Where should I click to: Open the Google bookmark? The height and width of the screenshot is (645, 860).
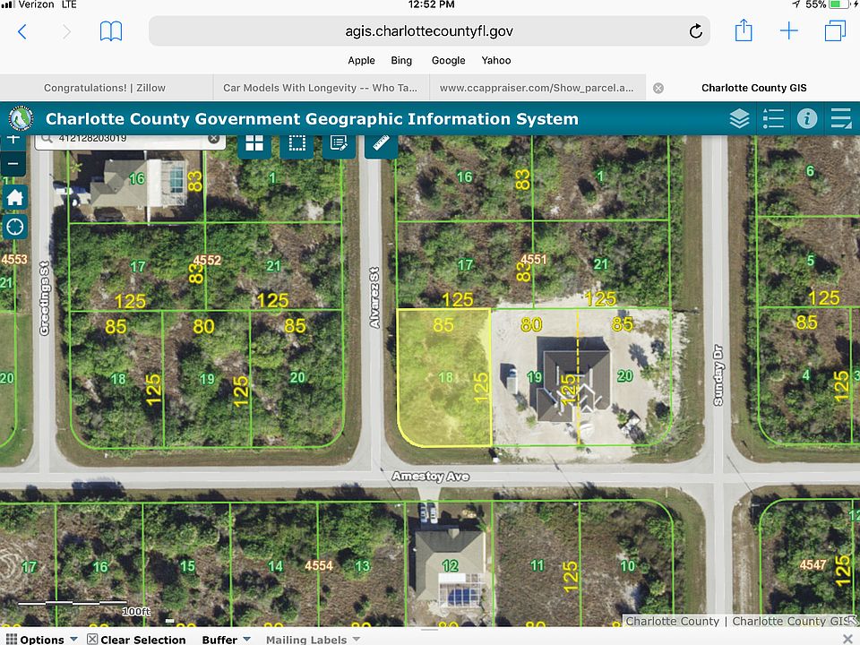[448, 60]
